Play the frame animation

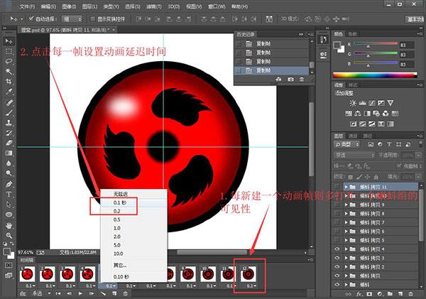[x=80, y=293]
